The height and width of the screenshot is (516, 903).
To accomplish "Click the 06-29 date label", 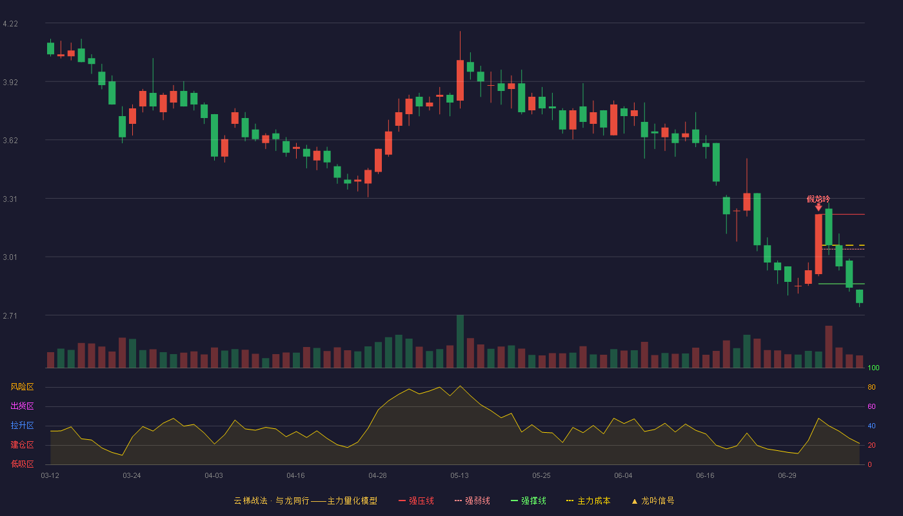I will pyautogui.click(x=787, y=475).
